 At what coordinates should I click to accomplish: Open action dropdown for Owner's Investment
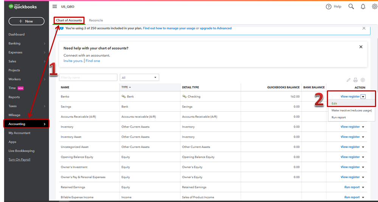click(363, 167)
